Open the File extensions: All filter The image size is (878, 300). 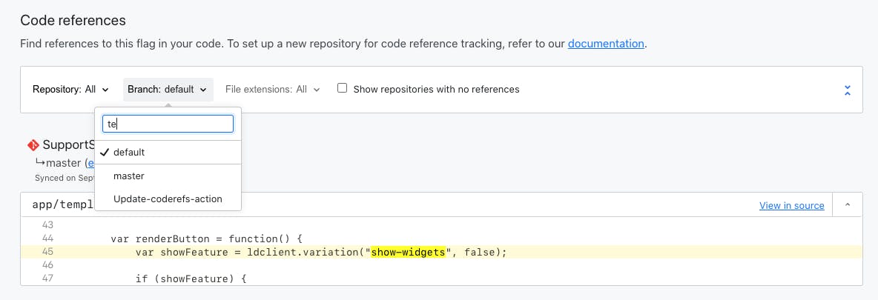coord(273,90)
